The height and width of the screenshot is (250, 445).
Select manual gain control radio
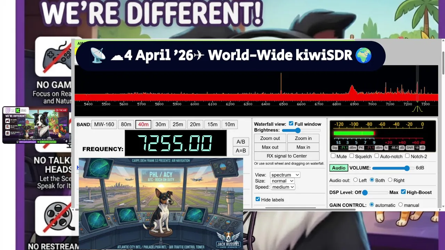click(x=400, y=205)
